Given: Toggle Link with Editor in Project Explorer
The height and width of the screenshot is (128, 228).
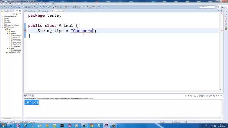Looking at the screenshot, I should coord(17,14).
